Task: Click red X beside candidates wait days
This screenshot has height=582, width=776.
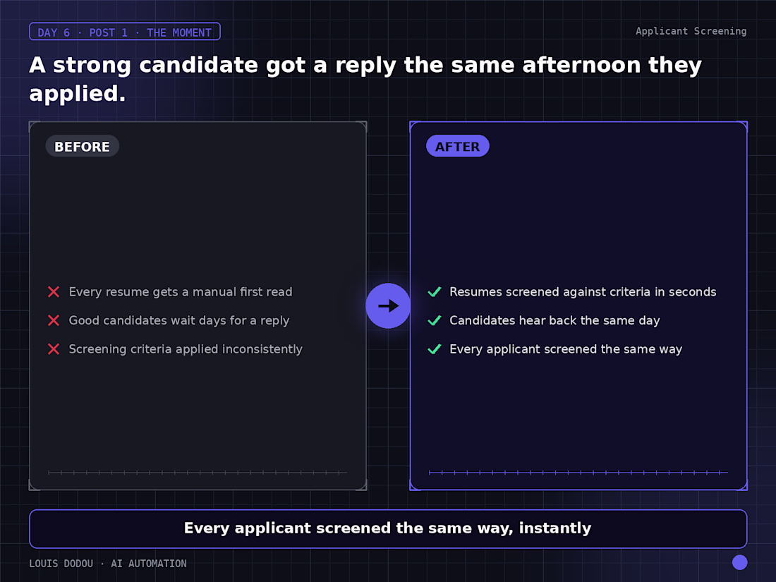Action: [54, 321]
